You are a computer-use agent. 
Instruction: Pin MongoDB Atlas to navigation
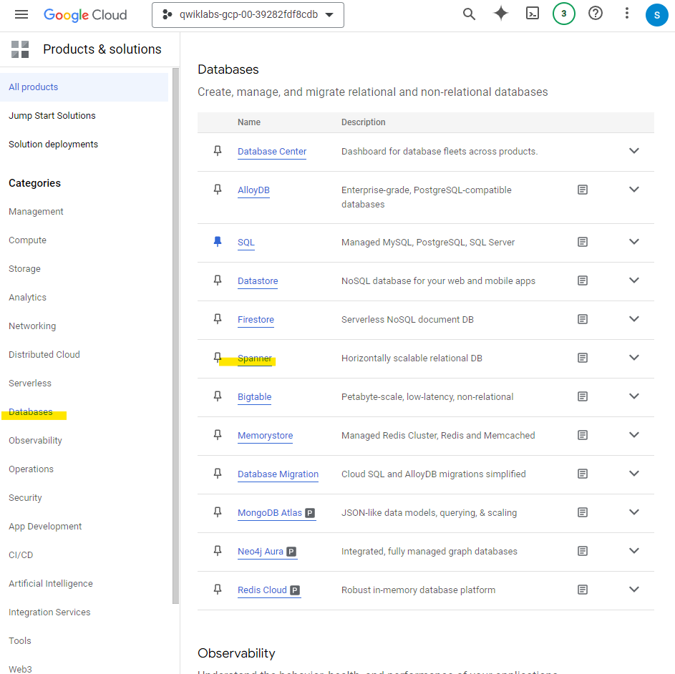[218, 512]
